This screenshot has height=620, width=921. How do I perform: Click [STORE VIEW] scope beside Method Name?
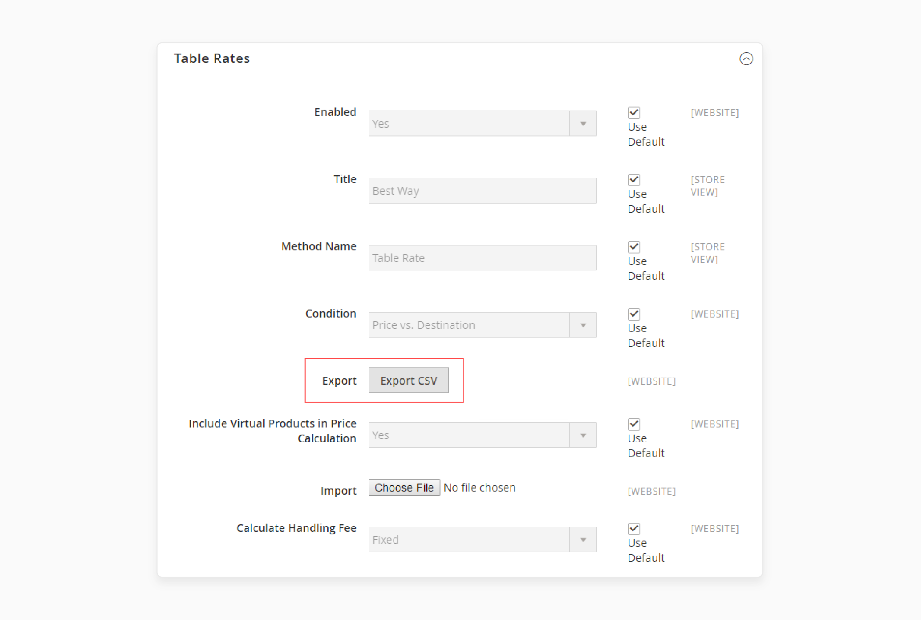pyautogui.click(x=708, y=253)
